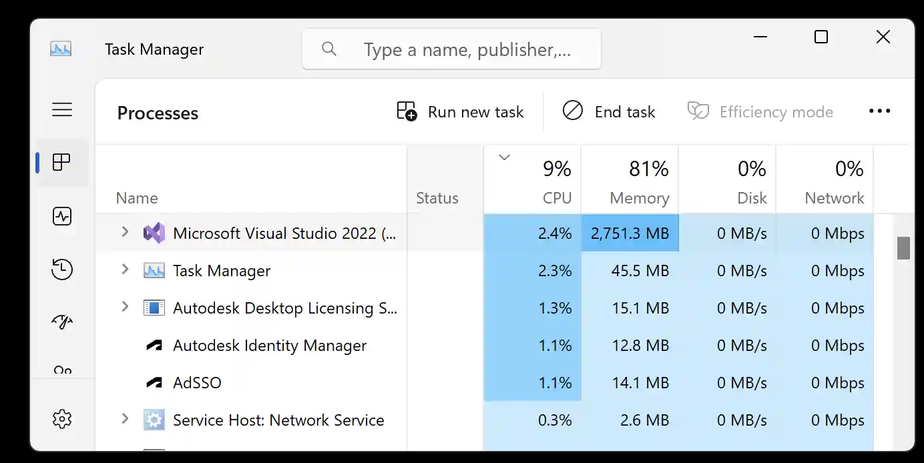The image size is (924, 463).
Task: Switch to App history view
Action: click(x=61, y=269)
